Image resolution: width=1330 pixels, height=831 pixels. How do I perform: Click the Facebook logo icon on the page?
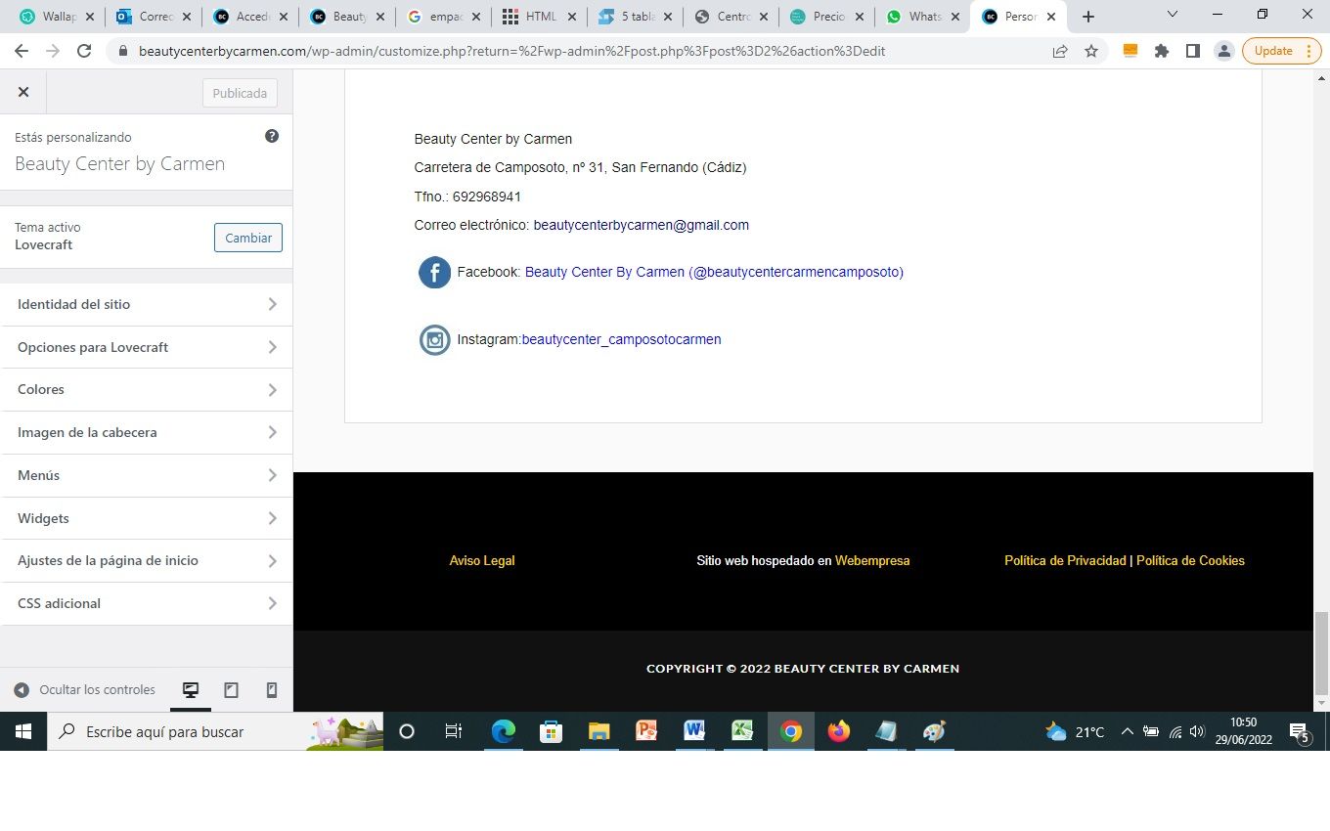pos(434,273)
